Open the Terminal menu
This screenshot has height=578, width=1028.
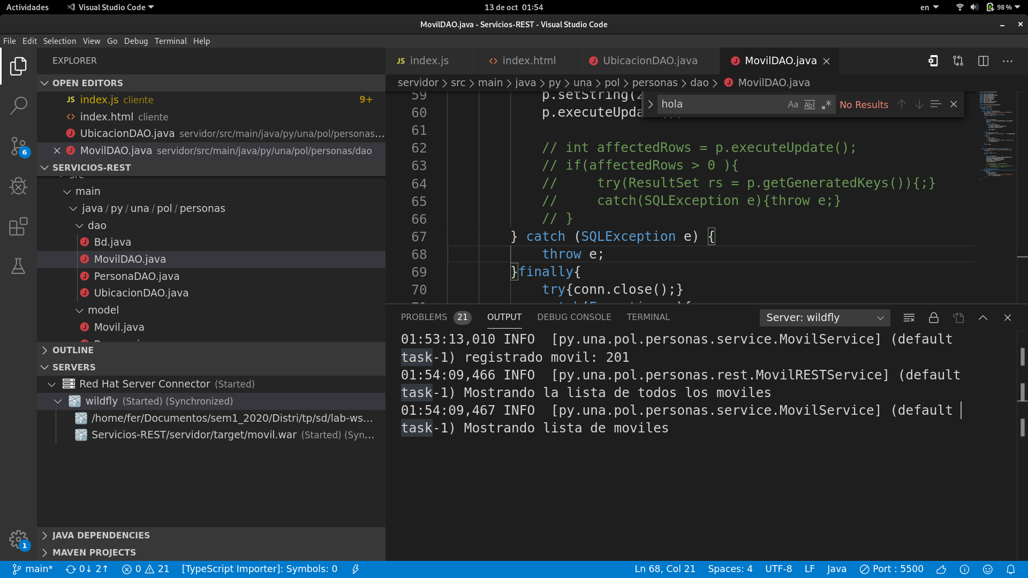pyautogui.click(x=170, y=41)
